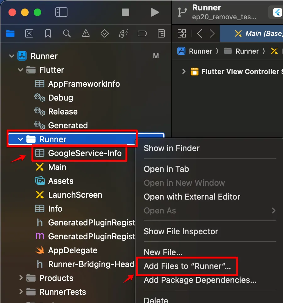
Task: Select the Debug config file
Action: pos(54,98)
